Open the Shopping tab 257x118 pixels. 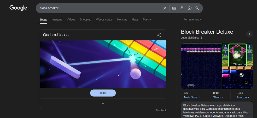pos(85,20)
